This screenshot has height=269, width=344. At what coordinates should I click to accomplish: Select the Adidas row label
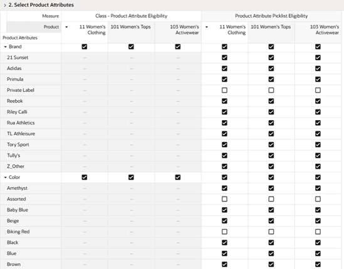tap(14, 69)
